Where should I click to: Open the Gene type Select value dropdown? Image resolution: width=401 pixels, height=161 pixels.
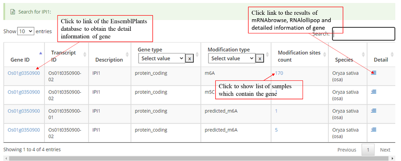[x=162, y=58]
